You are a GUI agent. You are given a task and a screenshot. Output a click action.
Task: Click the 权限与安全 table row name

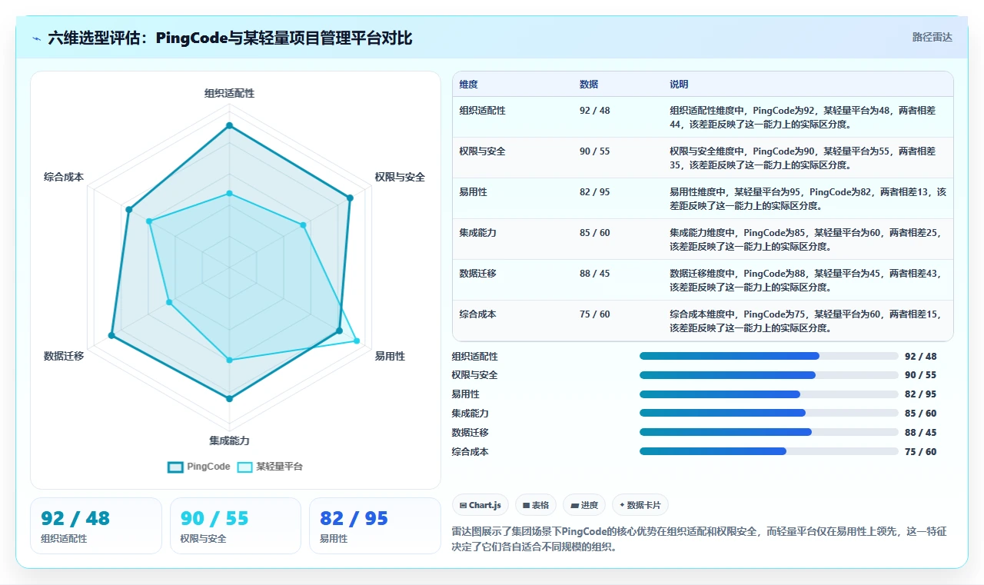483,151
